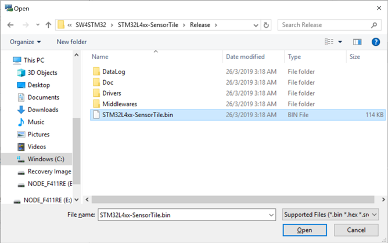Open Help with the question mark icon
Screen dimensions: 388x243
(376, 42)
